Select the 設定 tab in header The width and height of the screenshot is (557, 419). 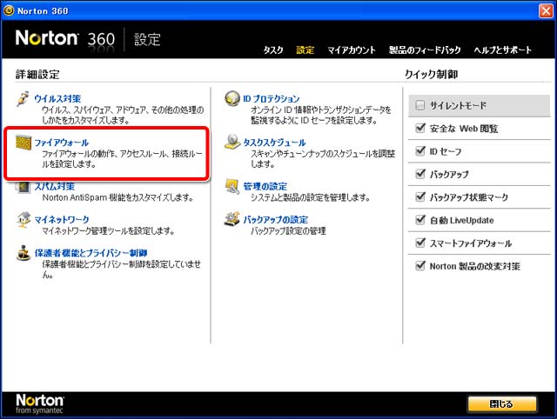tap(305, 50)
